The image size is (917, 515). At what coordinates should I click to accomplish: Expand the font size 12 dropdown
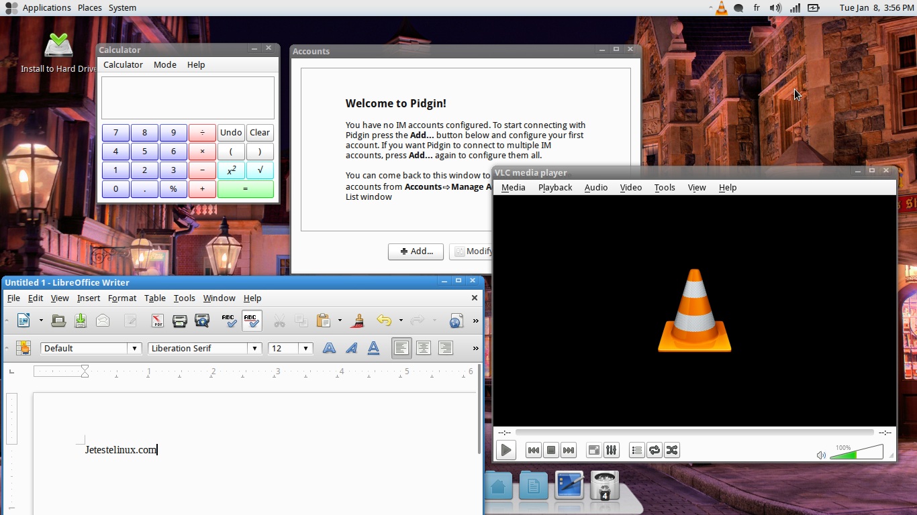(x=306, y=348)
